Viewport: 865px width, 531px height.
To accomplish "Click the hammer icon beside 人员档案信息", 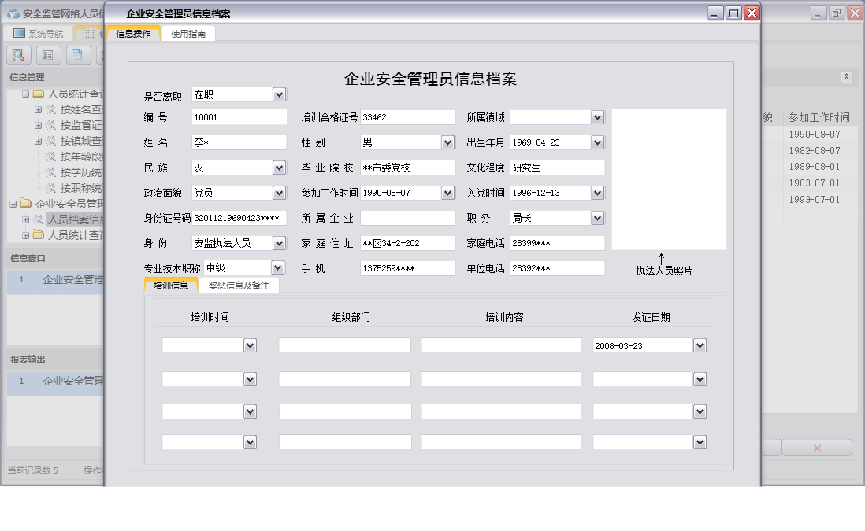I will (37, 219).
